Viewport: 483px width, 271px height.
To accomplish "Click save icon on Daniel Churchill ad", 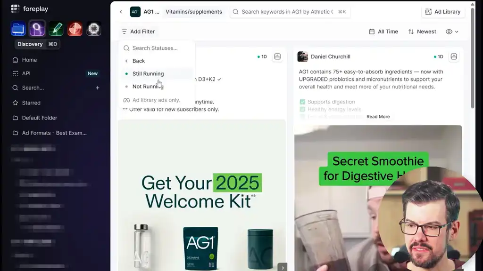I will [454, 56].
